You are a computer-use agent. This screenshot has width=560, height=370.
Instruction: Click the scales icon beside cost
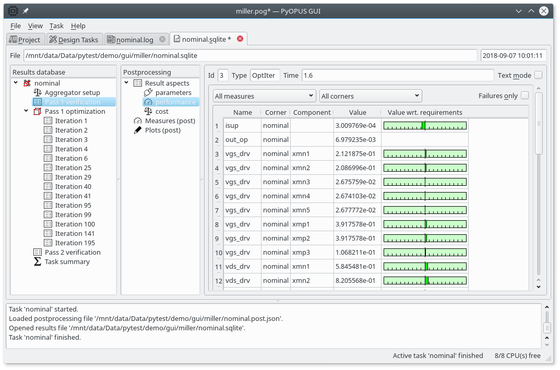point(148,111)
